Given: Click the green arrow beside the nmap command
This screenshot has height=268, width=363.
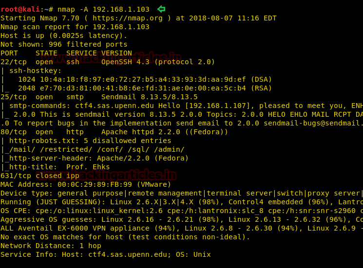Looking at the screenshot, I should tap(161, 9).
